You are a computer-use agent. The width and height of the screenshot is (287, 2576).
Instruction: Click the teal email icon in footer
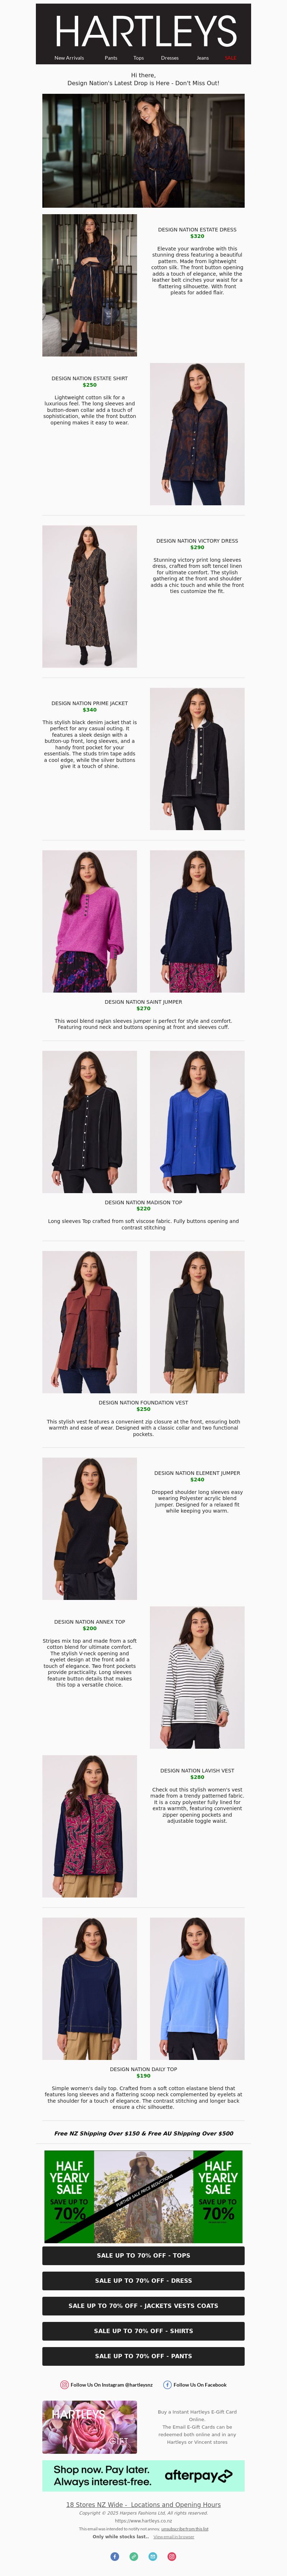coord(152,2556)
